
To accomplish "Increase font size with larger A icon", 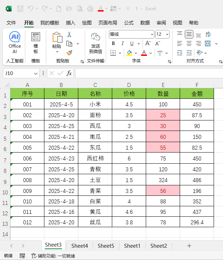I will pos(148,43).
